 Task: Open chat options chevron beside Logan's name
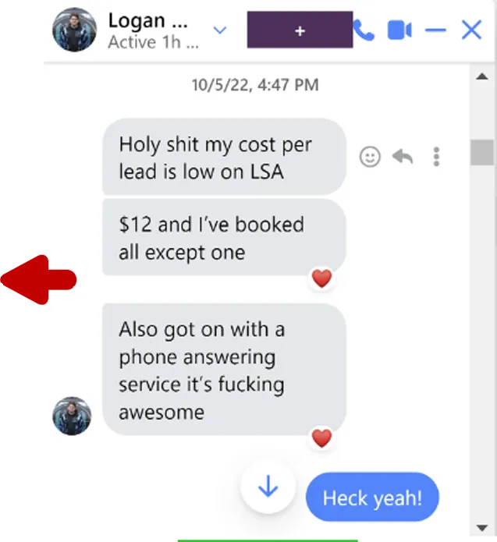pos(220,30)
